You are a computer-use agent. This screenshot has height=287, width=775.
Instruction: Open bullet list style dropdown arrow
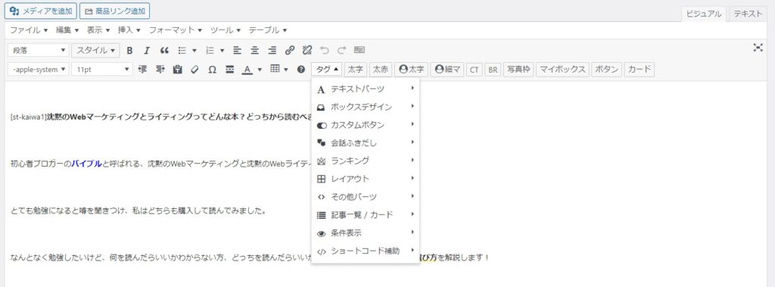tap(195, 51)
